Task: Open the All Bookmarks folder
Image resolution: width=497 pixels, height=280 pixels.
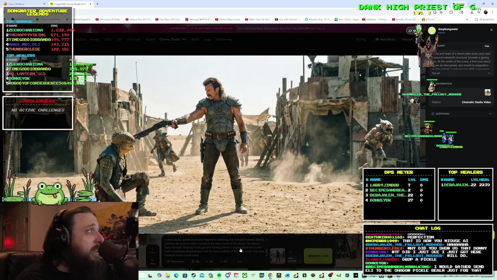Action: (485, 19)
